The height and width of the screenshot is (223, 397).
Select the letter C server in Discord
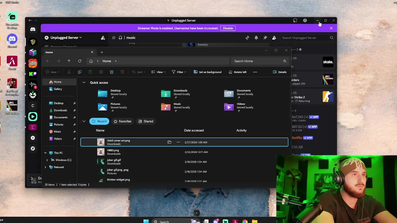point(33,106)
